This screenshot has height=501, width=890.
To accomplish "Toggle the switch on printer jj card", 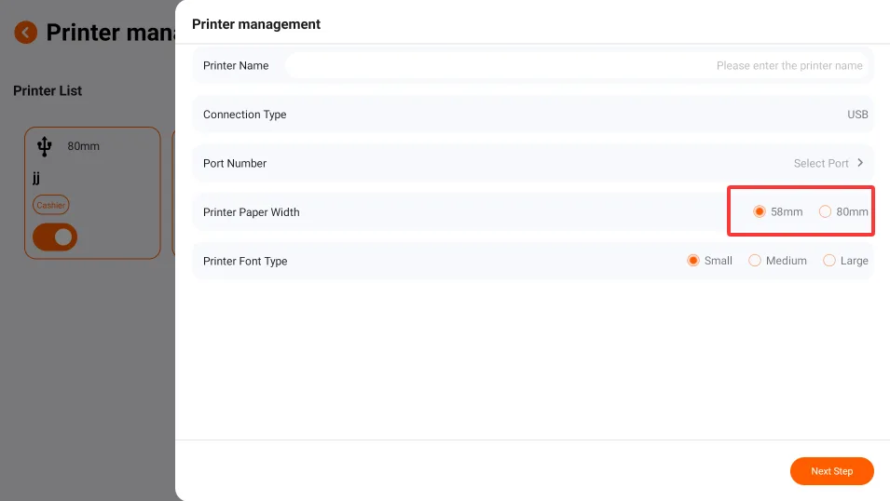I will click(55, 237).
